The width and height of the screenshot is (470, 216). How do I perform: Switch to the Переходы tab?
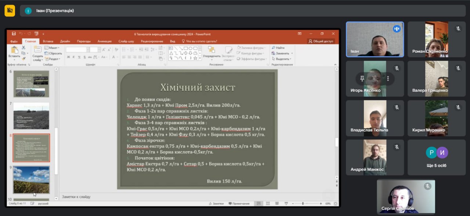pyautogui.click(x=84, y=41)
